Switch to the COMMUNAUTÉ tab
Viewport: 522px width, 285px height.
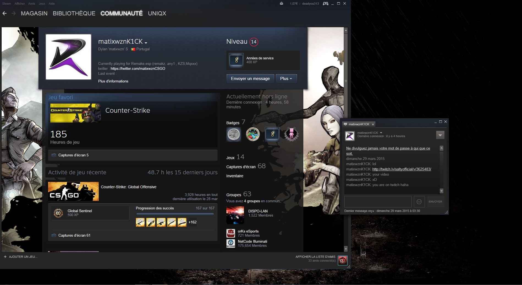pos(122,13)
